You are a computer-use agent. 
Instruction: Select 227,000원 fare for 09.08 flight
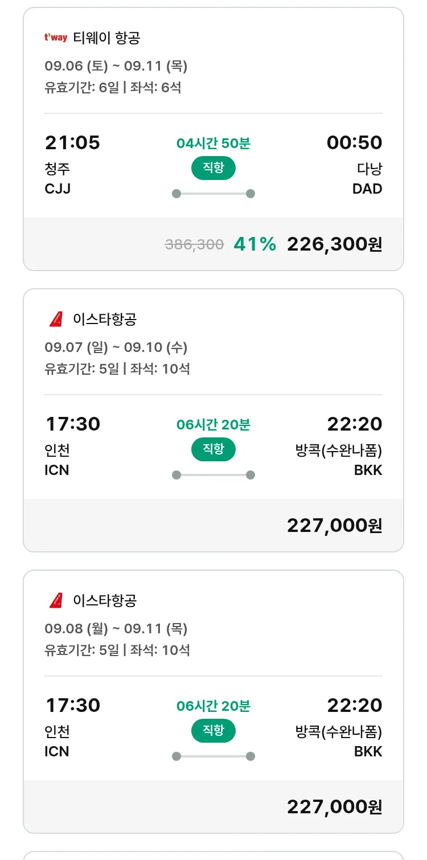334,807
